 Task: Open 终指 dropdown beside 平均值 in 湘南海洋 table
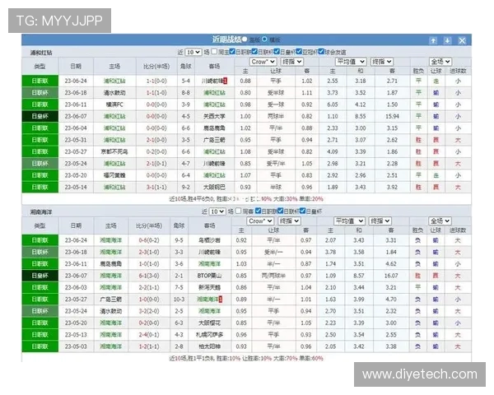click(380, 221)
